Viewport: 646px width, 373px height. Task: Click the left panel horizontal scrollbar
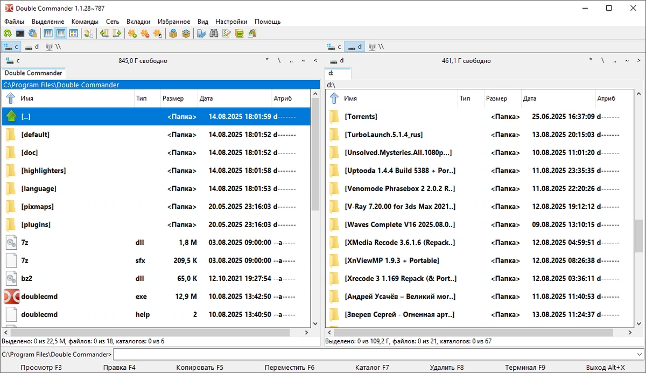[156, 332]
